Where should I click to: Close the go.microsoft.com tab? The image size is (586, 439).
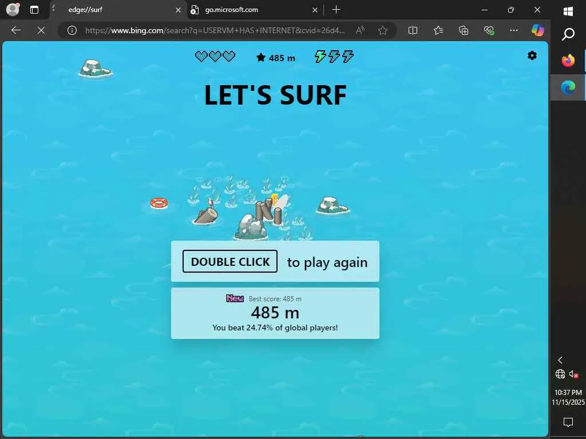tap(315, 10)
